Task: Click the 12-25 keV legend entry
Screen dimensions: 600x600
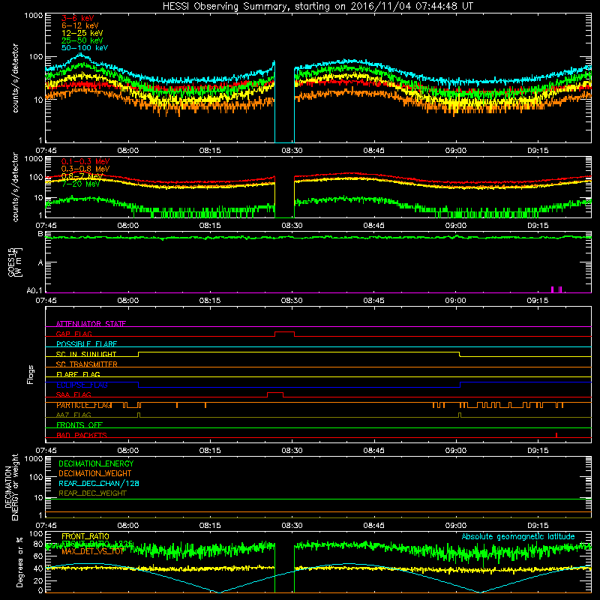Action: pyautogui.click(x=82, y=33)
